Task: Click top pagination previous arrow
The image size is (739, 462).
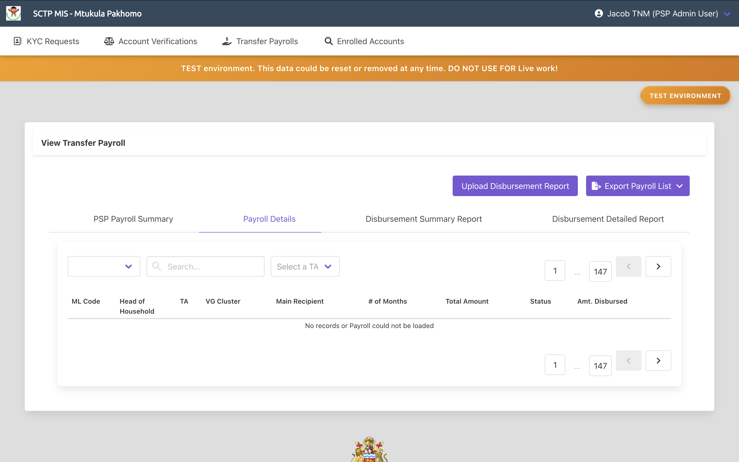Action: 628,266
